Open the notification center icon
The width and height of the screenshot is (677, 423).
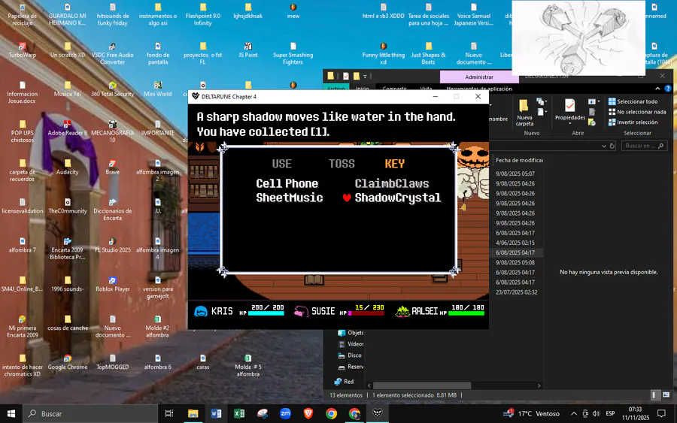click(x=661, y=413)
